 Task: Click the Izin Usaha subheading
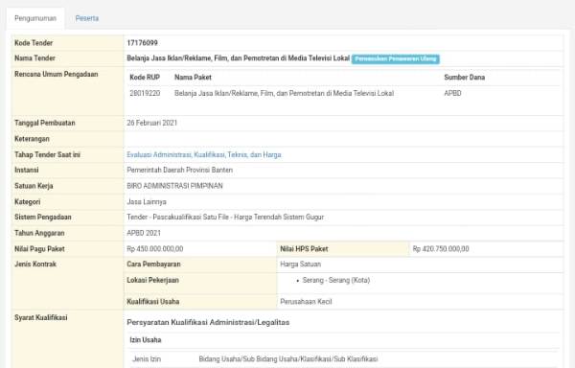(146, 340)
